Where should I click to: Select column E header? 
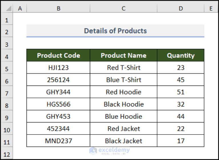click(x=211, y=8)
